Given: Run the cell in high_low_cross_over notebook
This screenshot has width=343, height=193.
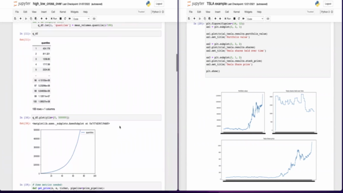Looking at the screenshot, I should (x=54, y=19).
